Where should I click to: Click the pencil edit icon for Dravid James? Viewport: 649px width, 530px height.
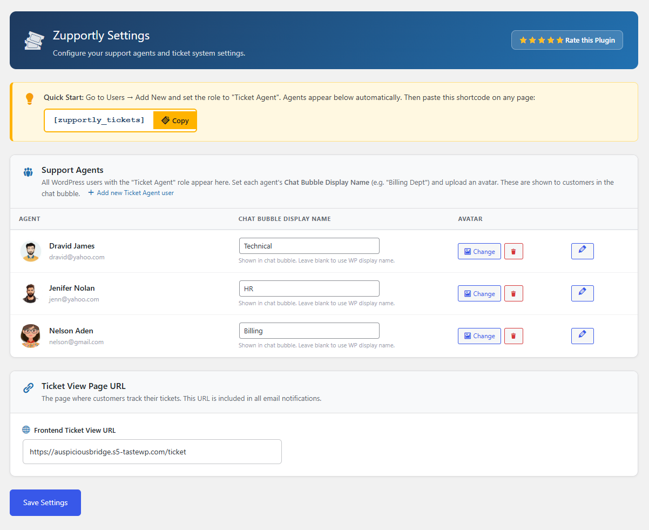coord(582,251)
